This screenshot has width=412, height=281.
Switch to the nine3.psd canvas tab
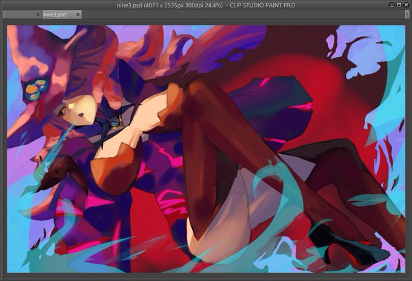click(61, 15)
